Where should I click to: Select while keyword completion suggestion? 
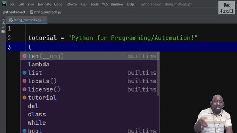90,123
